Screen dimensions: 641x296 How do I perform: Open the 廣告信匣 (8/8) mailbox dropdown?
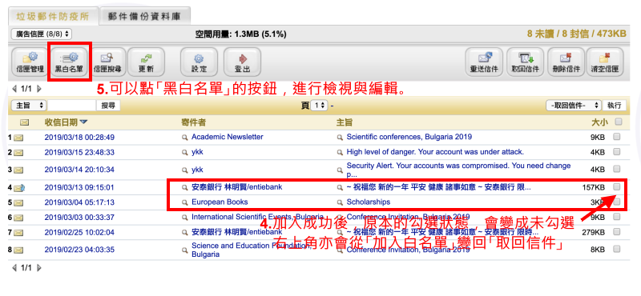42,34
